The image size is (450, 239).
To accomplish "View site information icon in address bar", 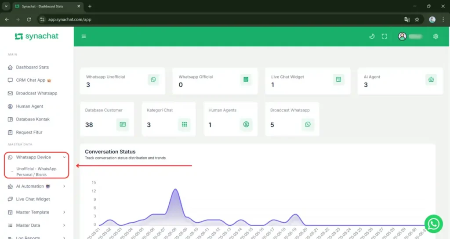I will pyautogui.click(x=42, y=19).
